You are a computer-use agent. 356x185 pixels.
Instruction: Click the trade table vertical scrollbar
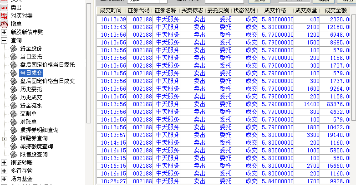tap(354, 68)
